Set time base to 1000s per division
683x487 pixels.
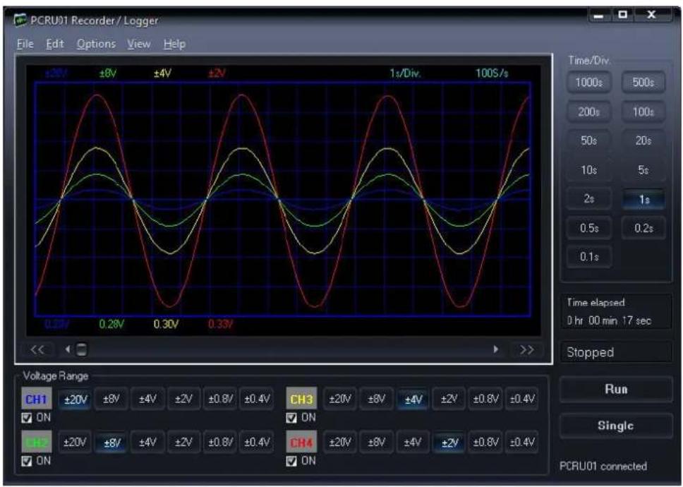pos(589,83)
